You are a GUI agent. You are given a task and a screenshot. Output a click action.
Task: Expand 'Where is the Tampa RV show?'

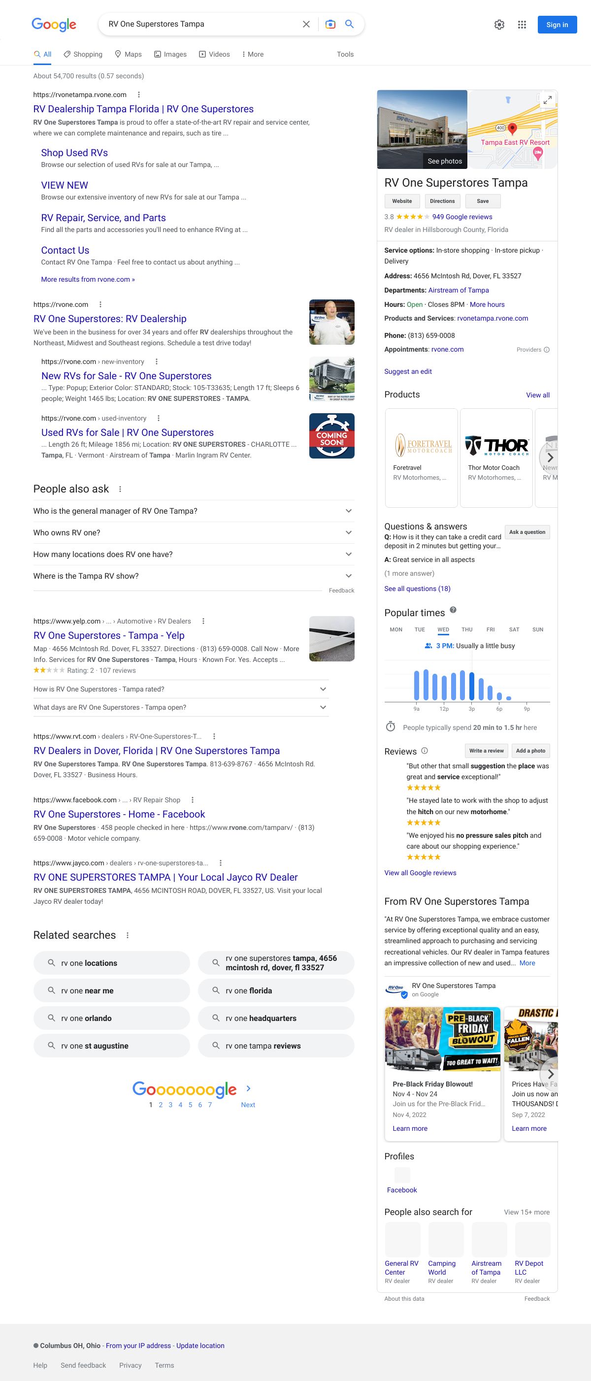[349, 576]
